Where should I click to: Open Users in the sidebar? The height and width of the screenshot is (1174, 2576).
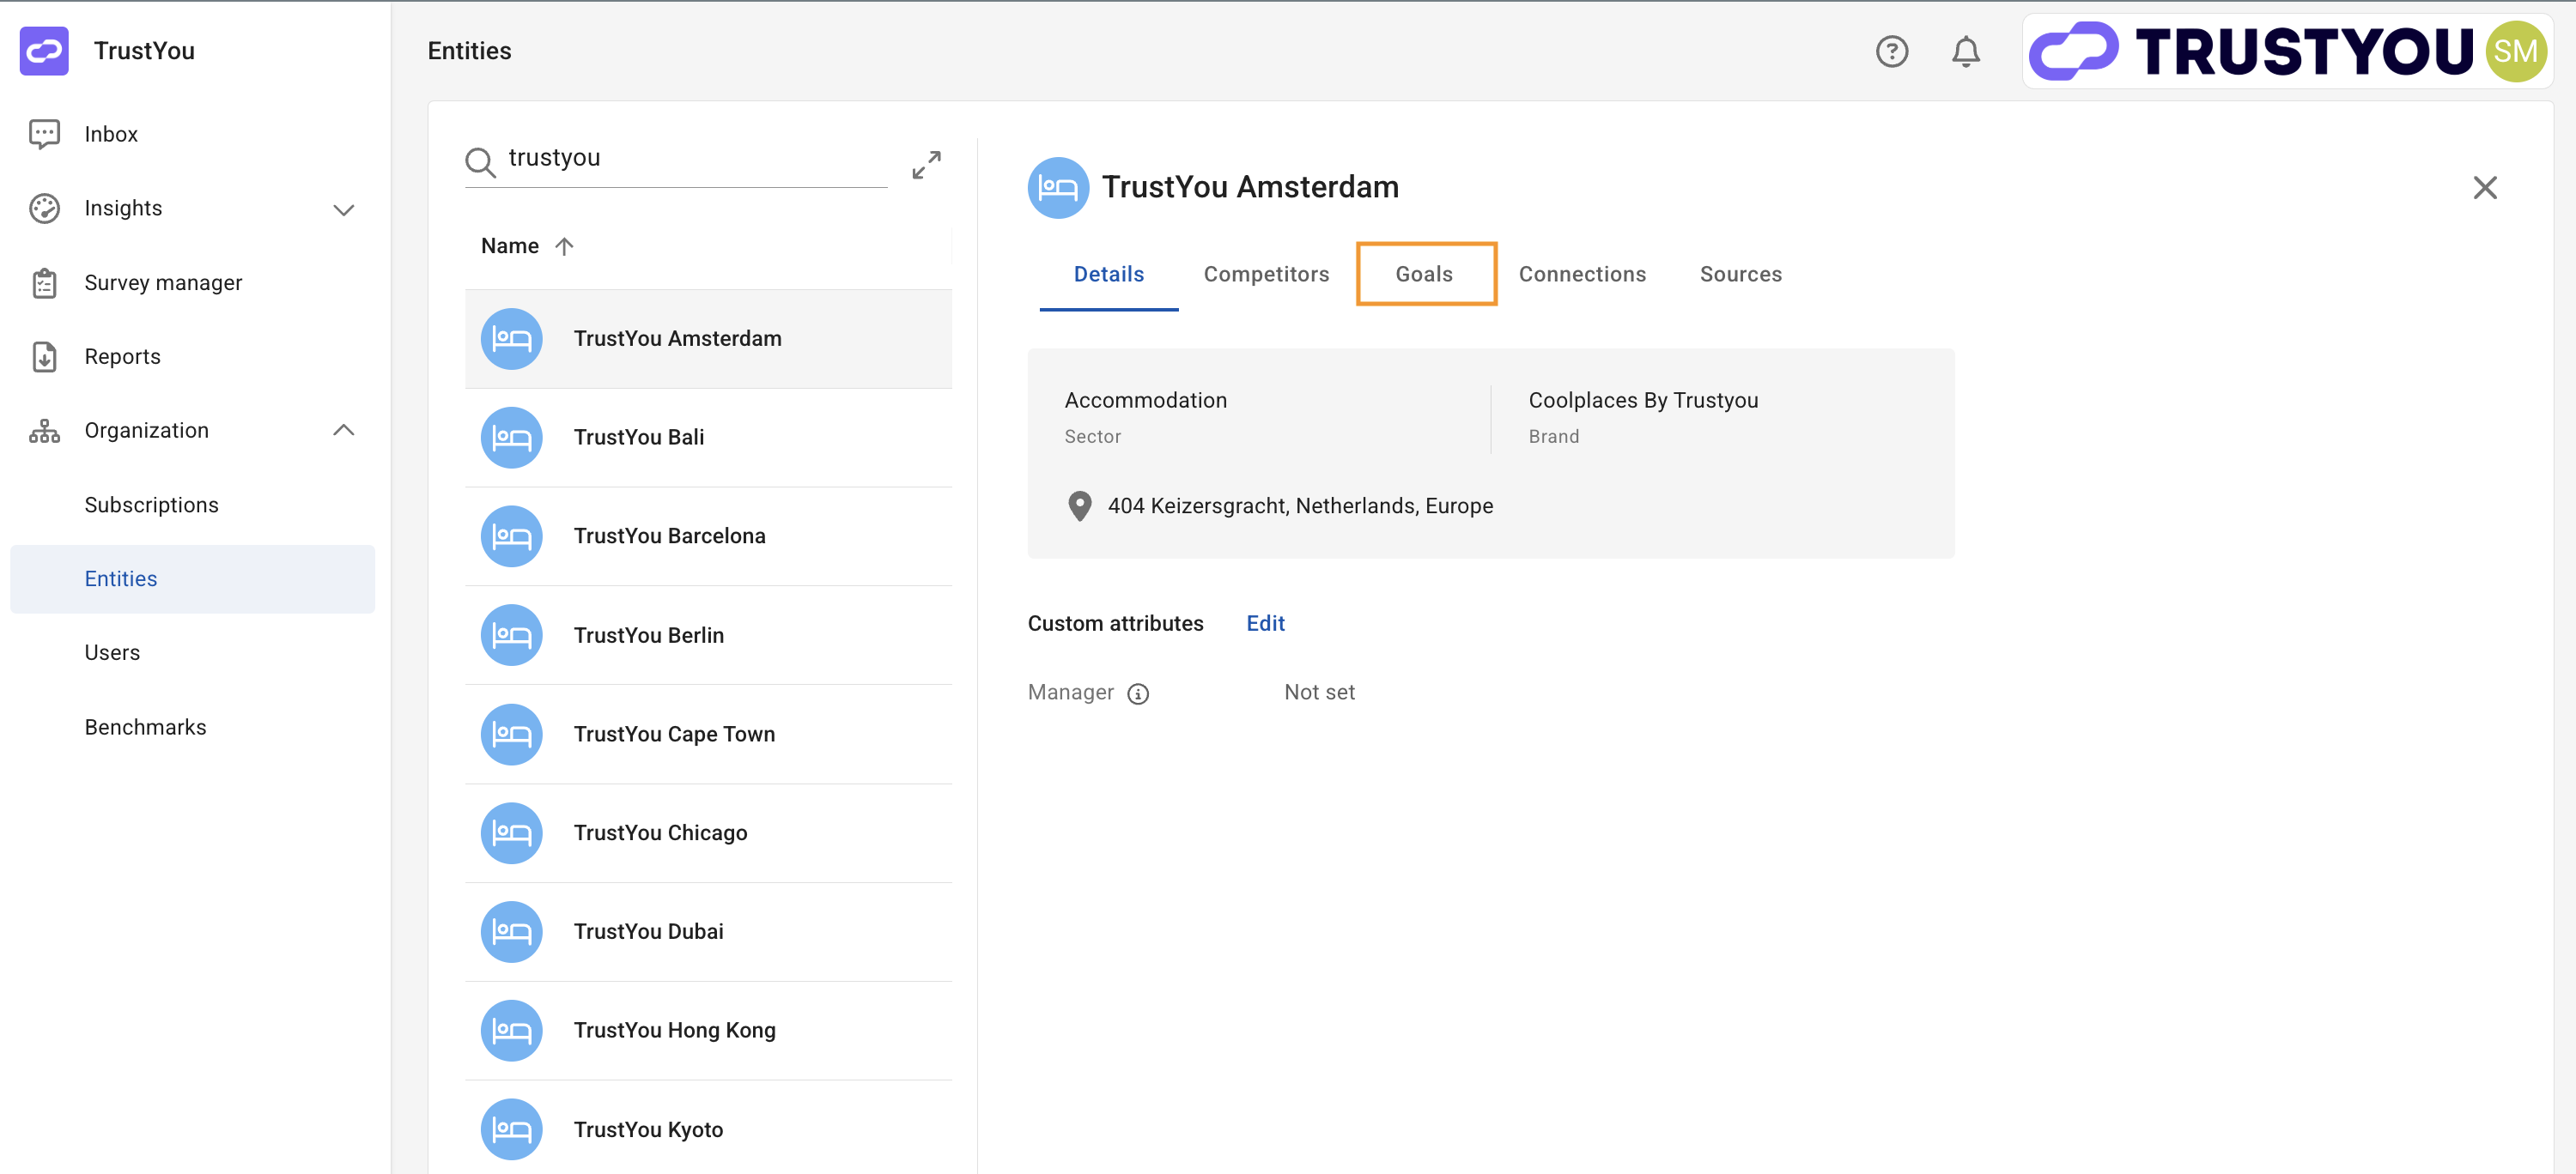click(112, 652)
